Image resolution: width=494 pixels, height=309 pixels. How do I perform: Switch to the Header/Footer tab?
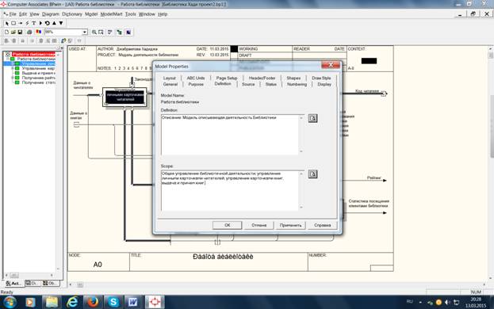tap(262, 78)
